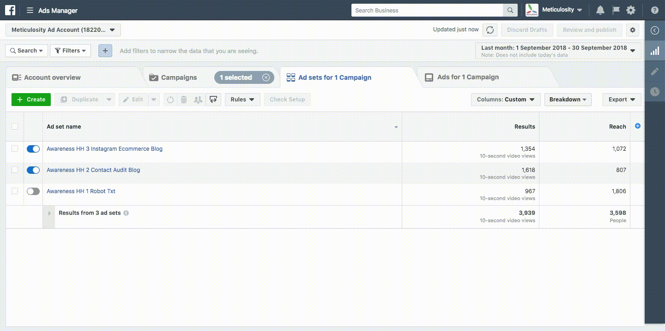Check the box for Awareness HH 2 Contact Audit Blog
665x331 pixels.
(15, 170)
